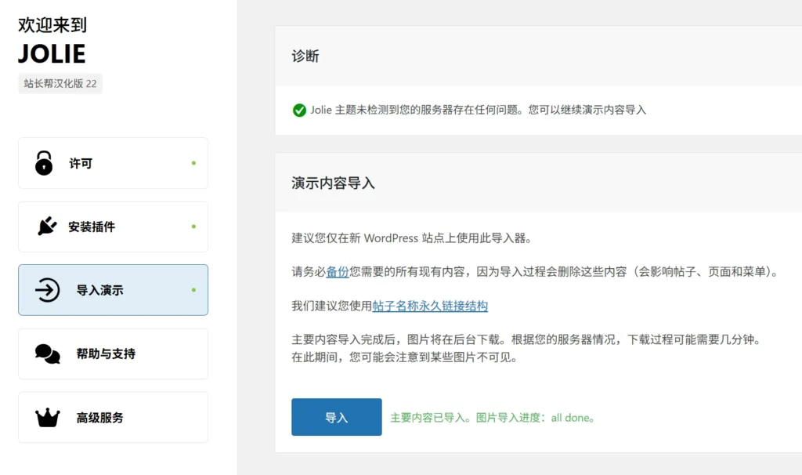Image resolution: width=802 pixels, height=475 pixels.
Task: Open the 帖子名称永久链接结构 link
Action: 430,306
